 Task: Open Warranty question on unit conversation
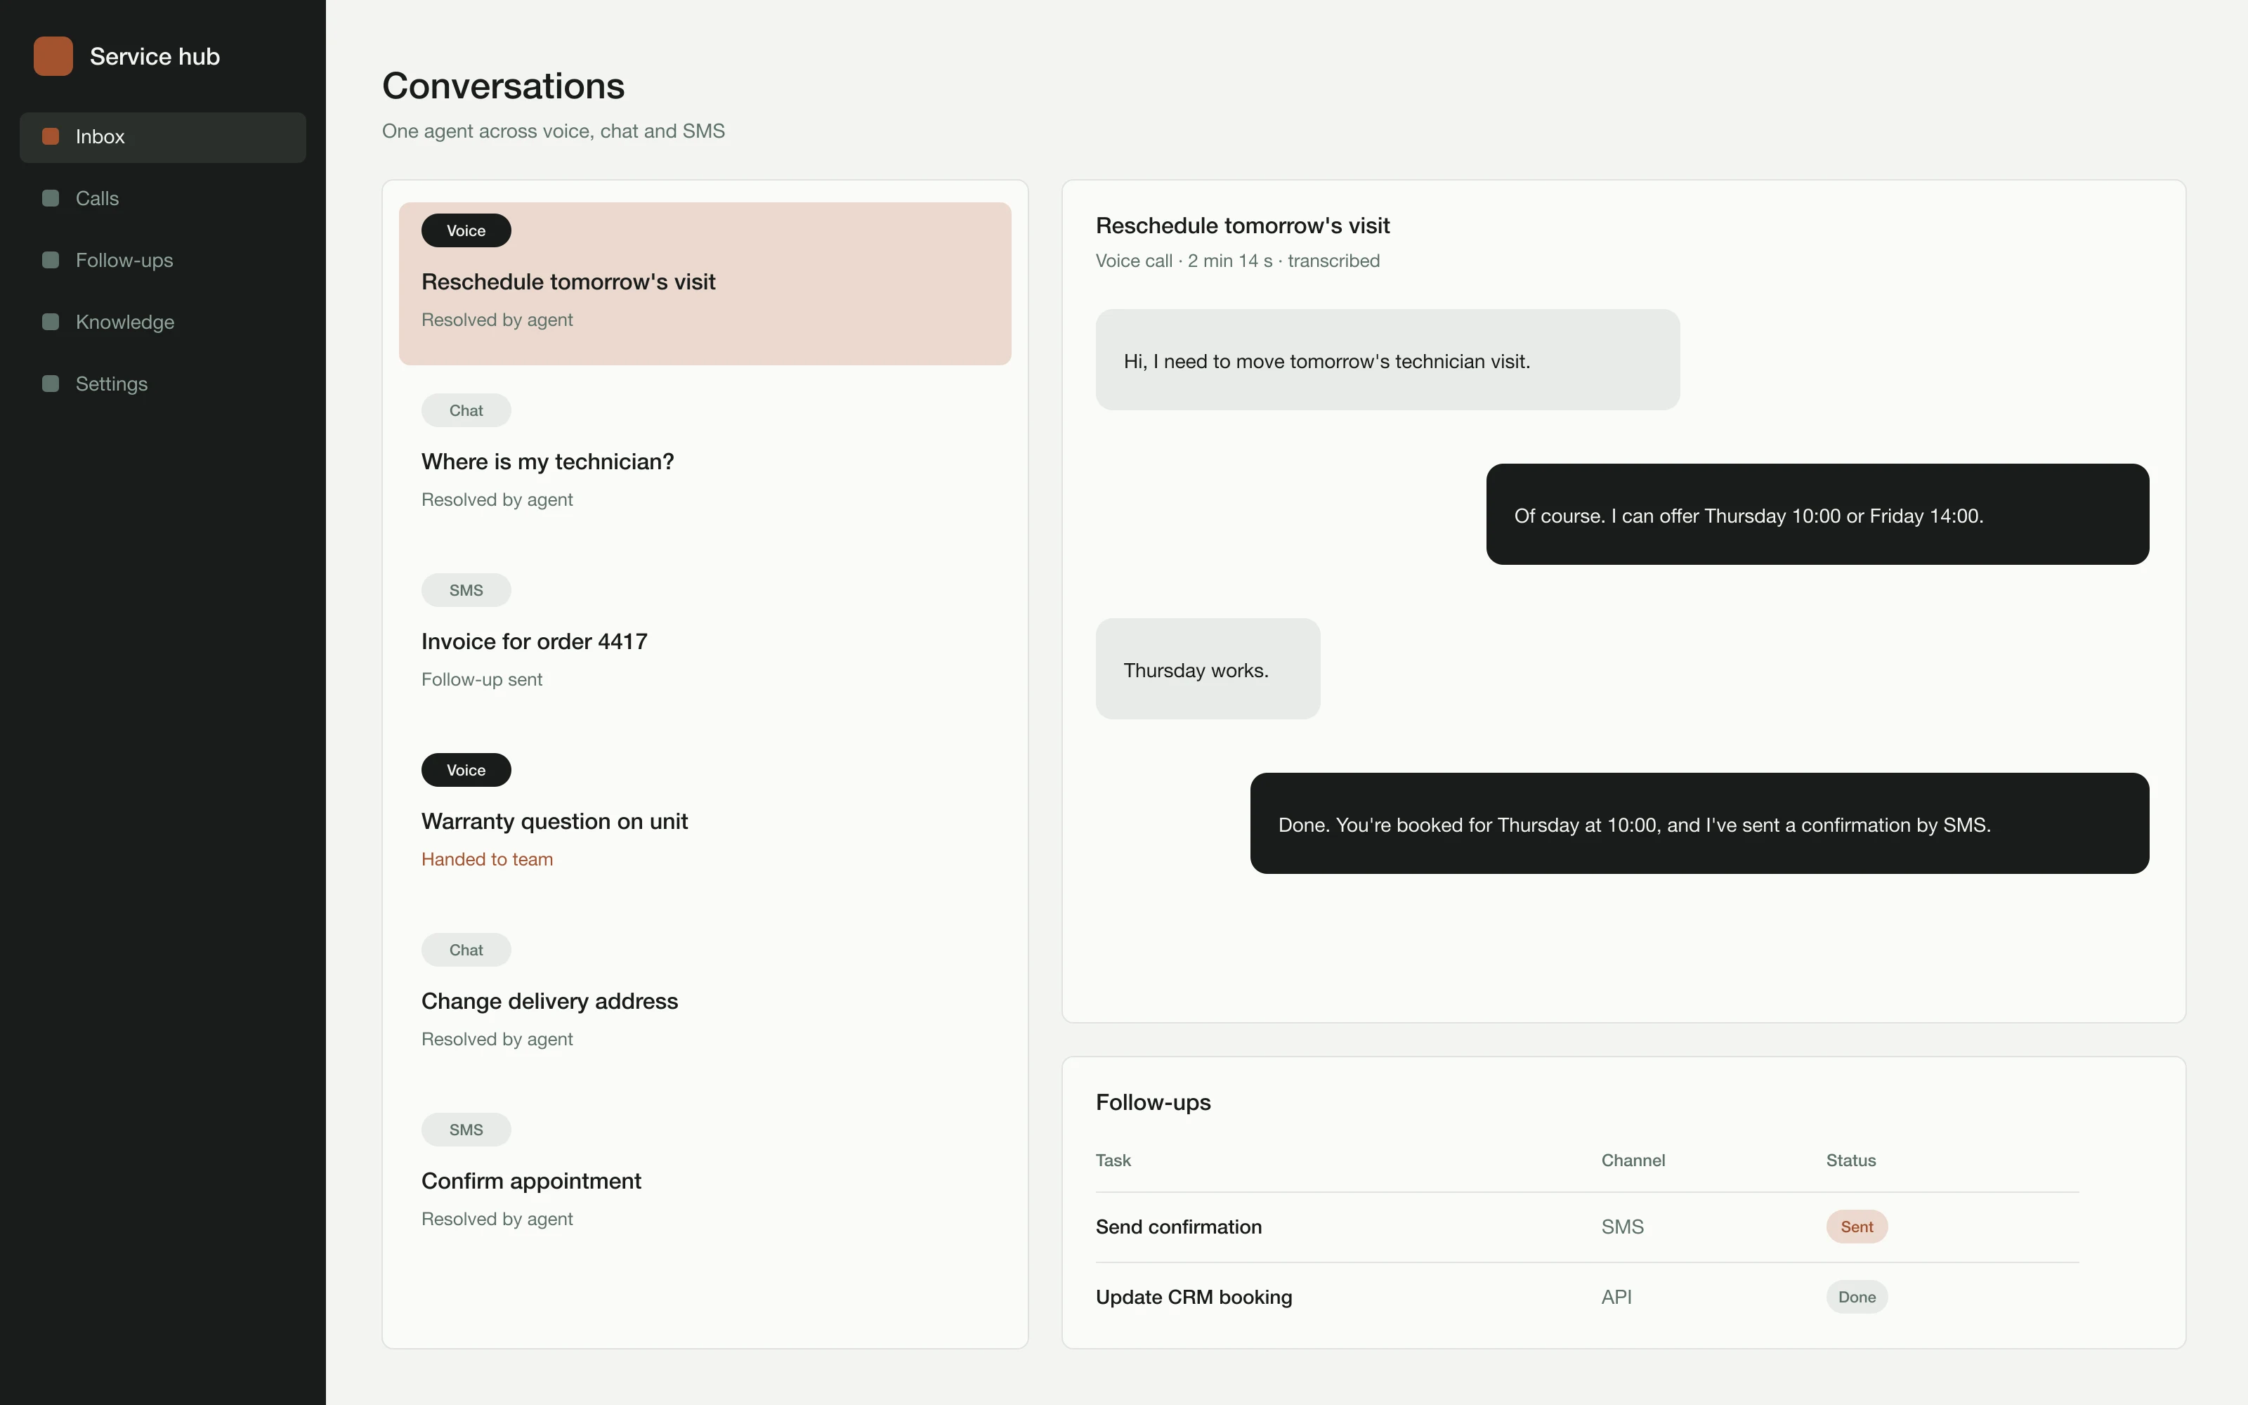coord(705,823)
